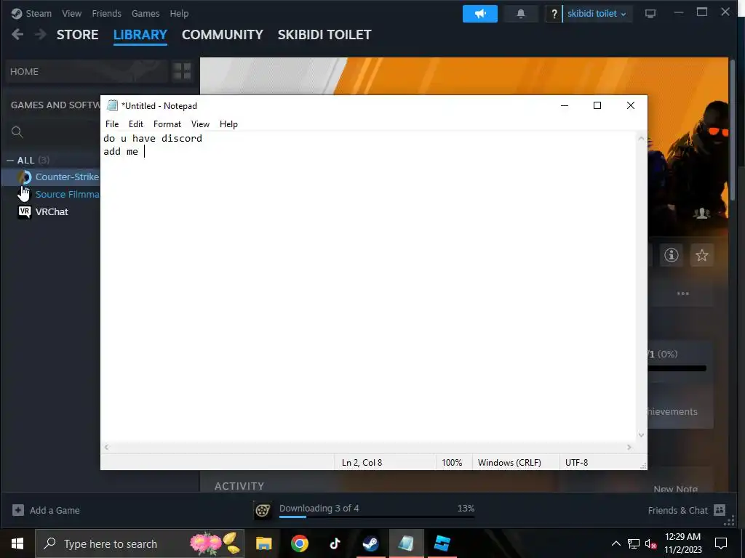Open game info icon in Steam

click(x=671, y=255)
